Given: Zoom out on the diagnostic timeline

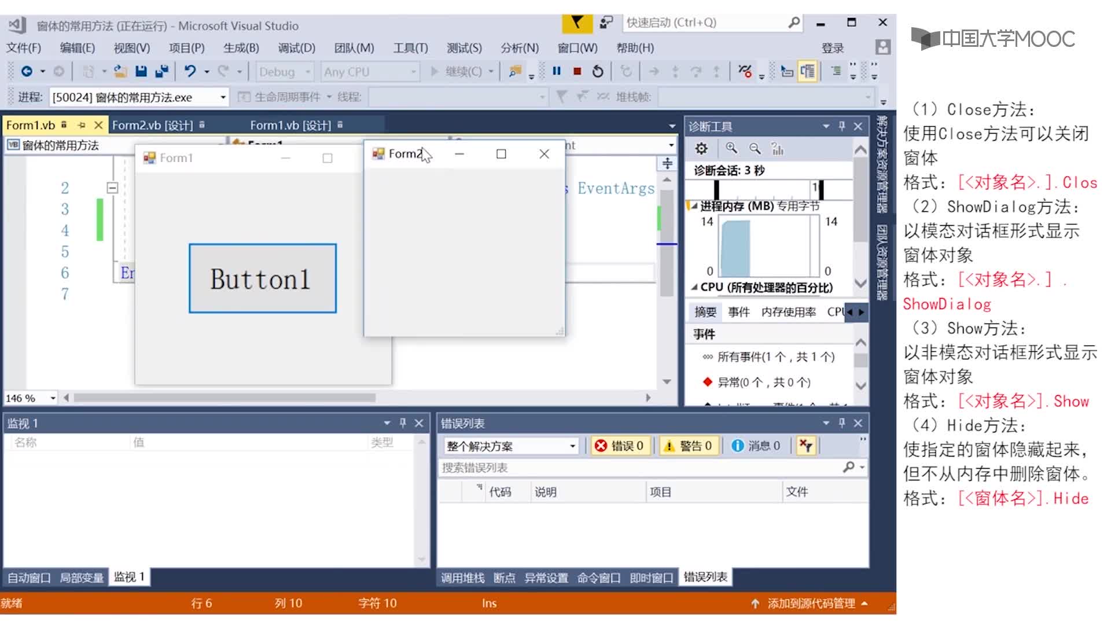Looking at the screenshot, I should point(755,149).
